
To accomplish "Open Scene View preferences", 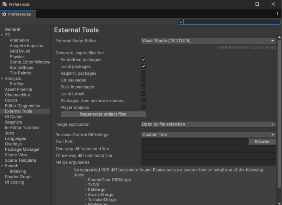I will click(16, 155).
